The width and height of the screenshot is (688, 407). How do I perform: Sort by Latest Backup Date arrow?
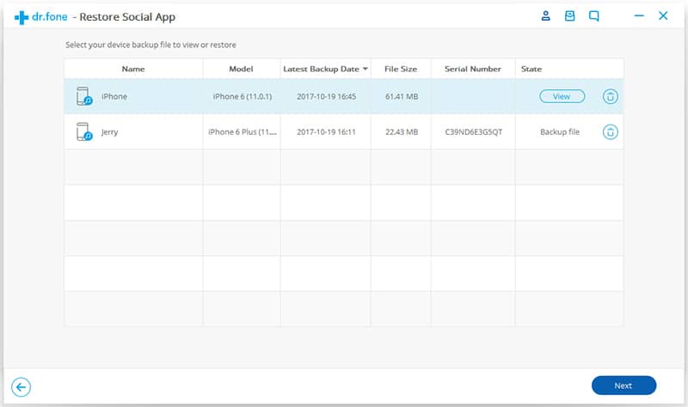point(365,69)
